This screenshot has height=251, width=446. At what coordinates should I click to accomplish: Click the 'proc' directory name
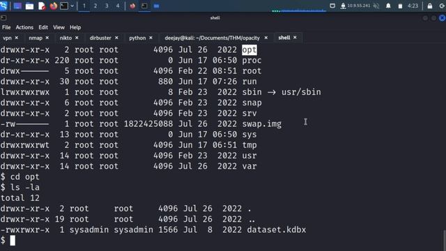252,61
